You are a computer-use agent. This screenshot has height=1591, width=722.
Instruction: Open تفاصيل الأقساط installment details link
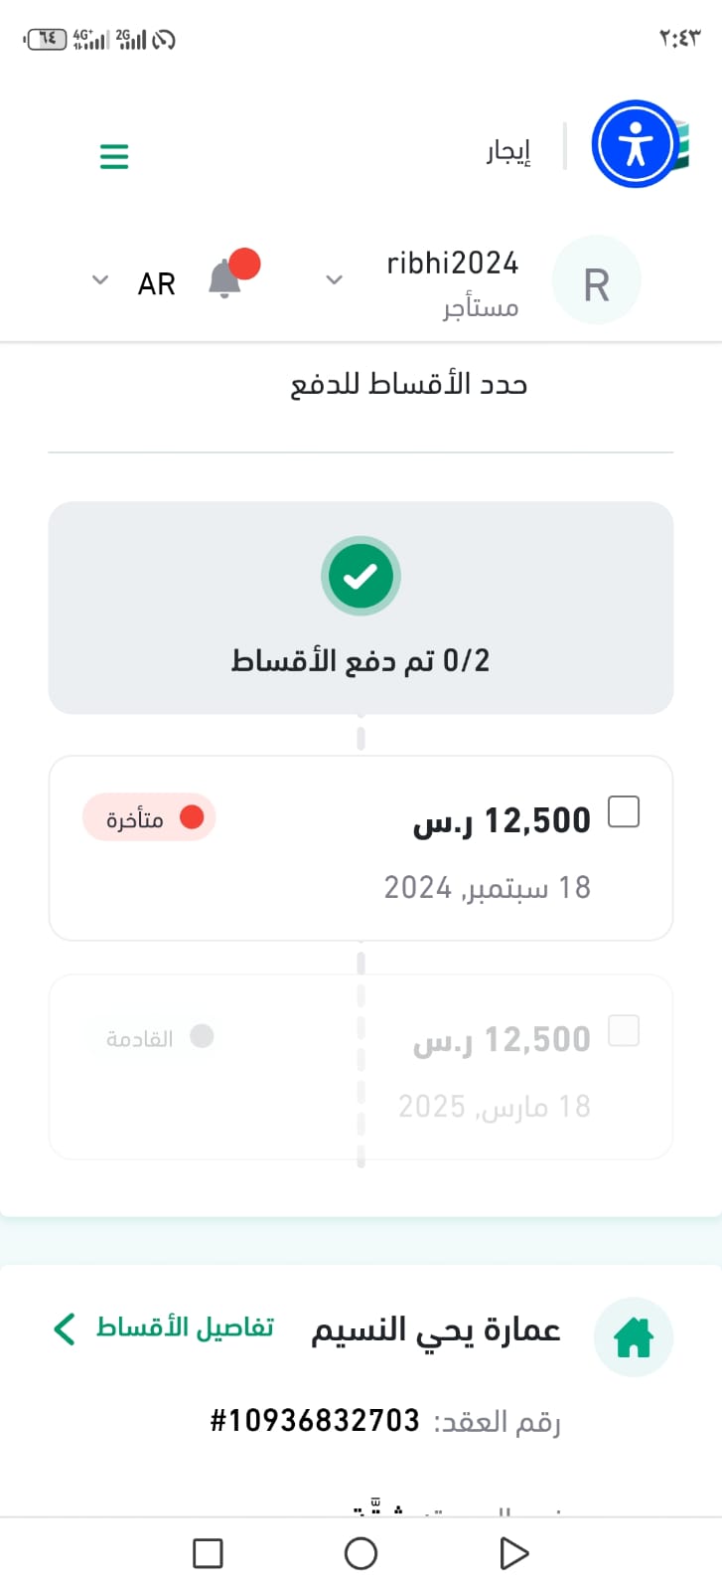click(x=185, y=1327)
